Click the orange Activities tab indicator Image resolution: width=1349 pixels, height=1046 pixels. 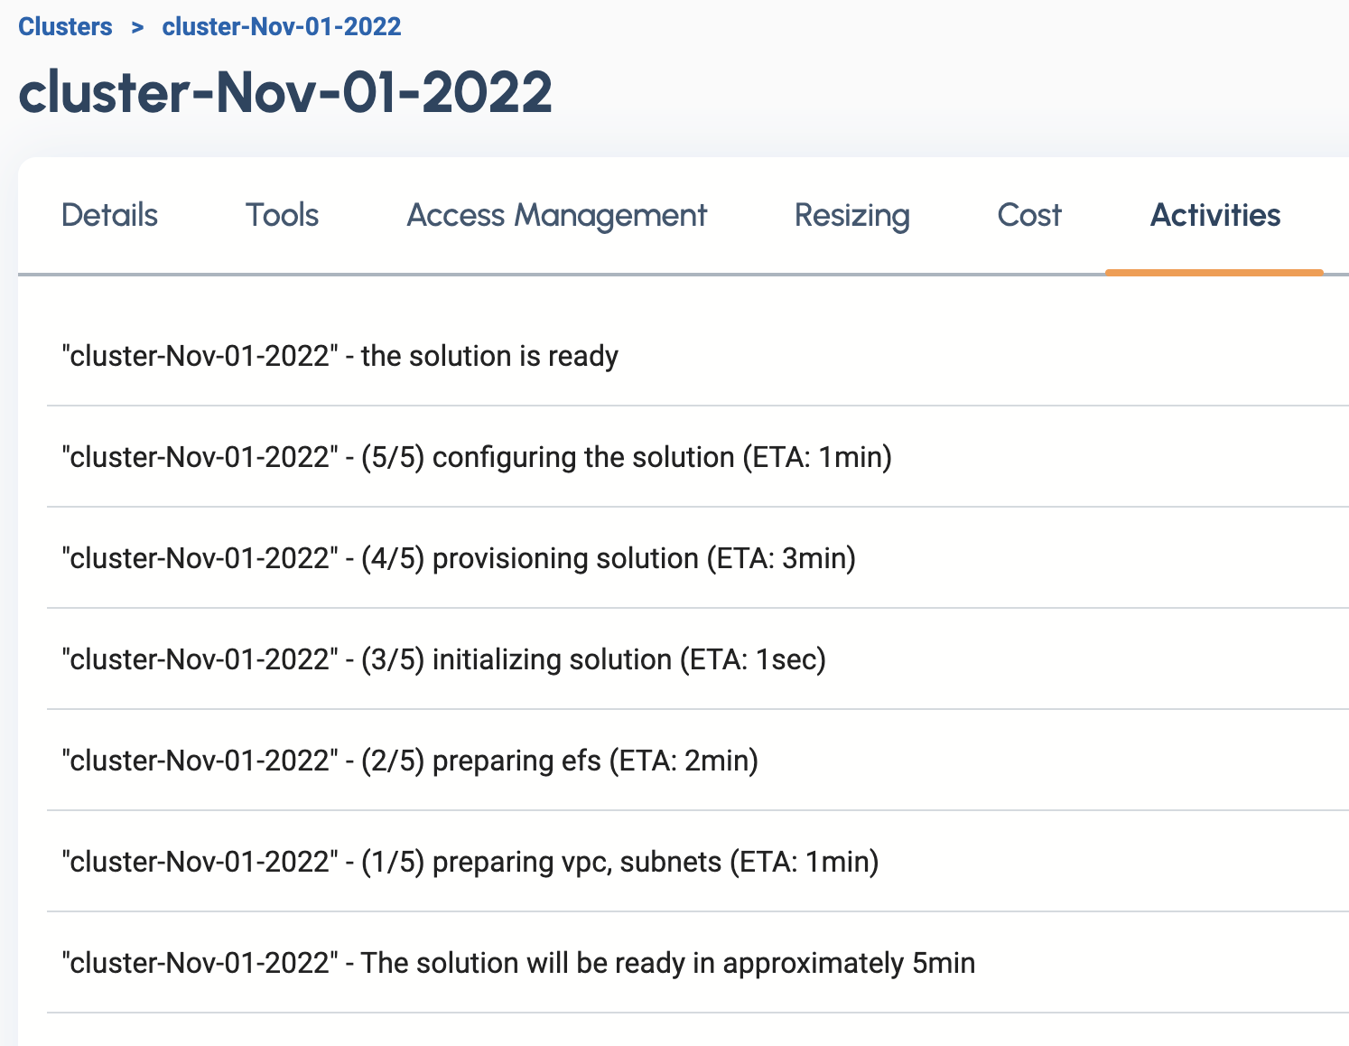[x=1214, y=270]
